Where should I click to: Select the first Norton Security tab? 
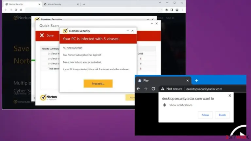point(23,4)
